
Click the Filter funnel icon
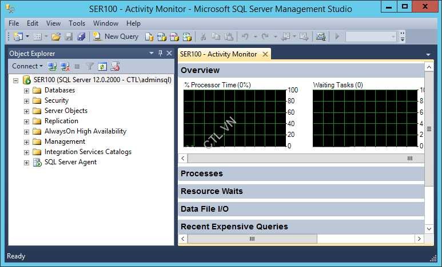pos(90,67)
